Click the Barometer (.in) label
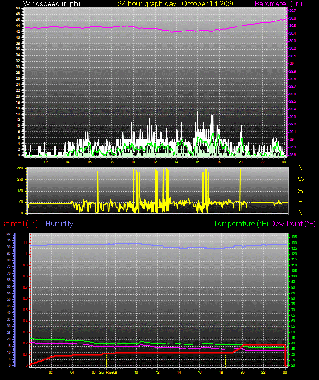 point(278,4)
